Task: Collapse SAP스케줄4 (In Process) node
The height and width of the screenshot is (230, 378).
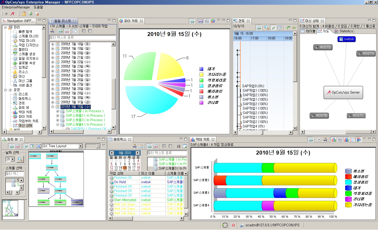Action: [58, 125]
